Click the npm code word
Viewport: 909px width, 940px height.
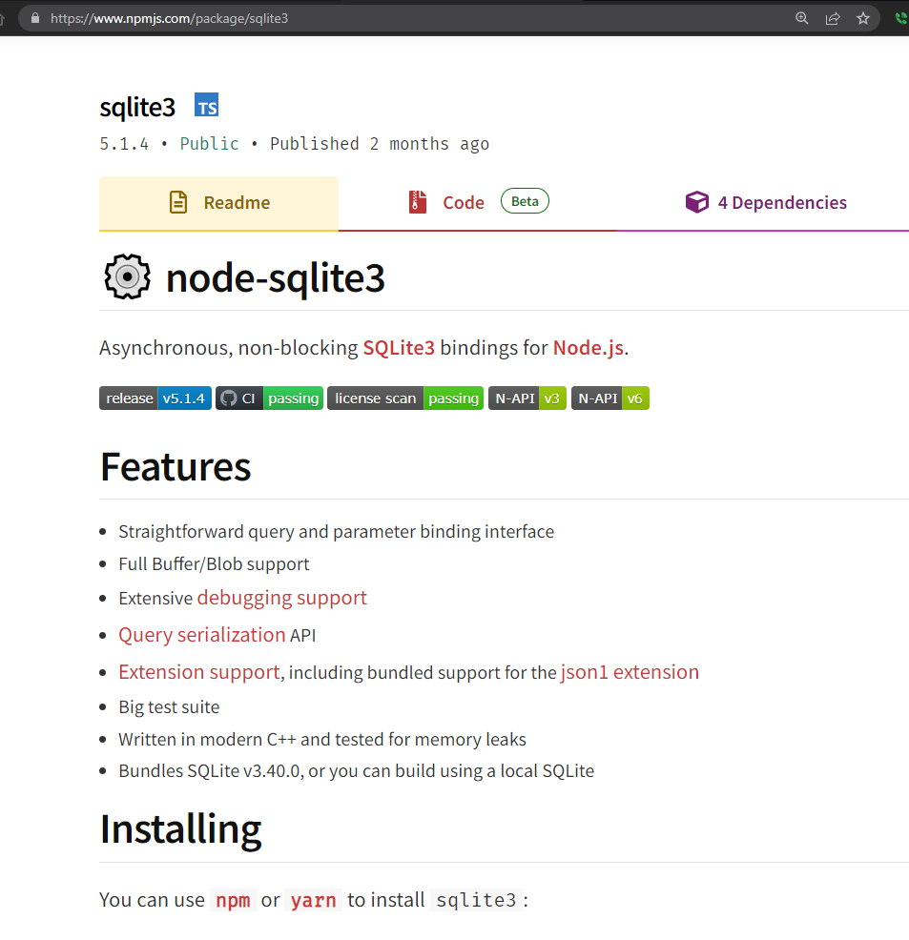click(233, 900)
